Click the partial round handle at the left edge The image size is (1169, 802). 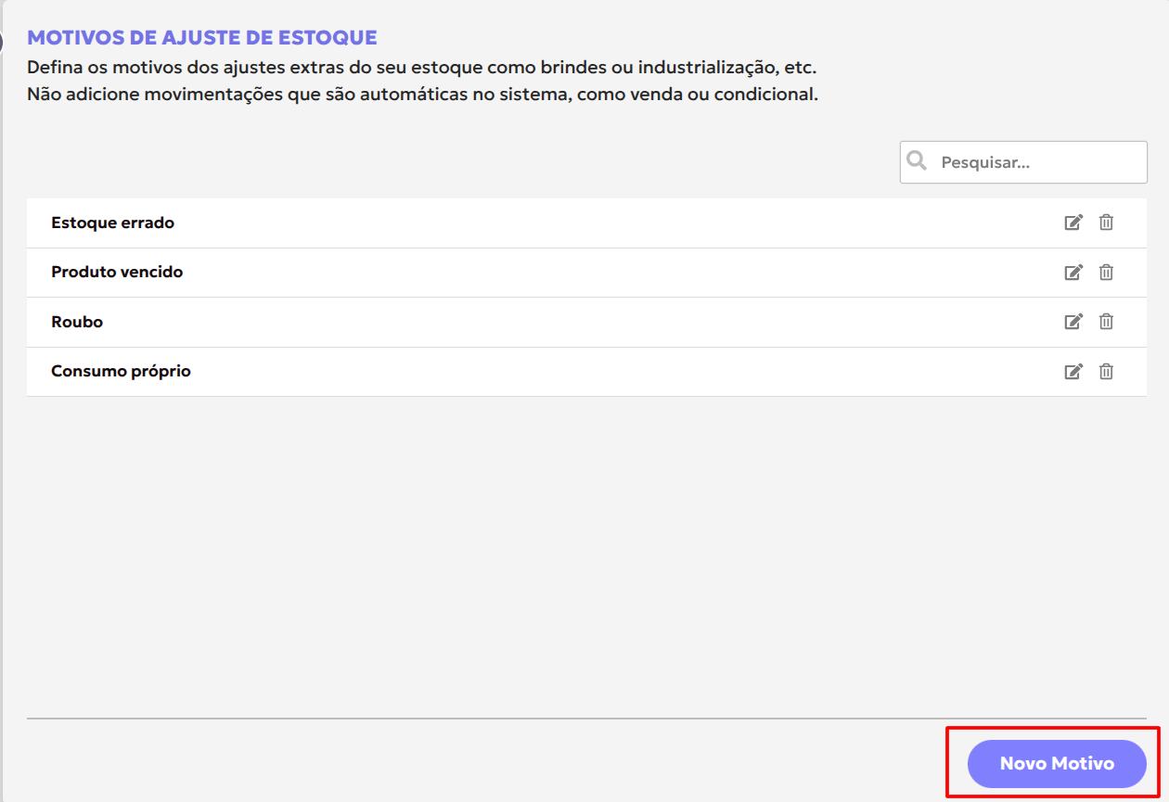click(1, 41)
